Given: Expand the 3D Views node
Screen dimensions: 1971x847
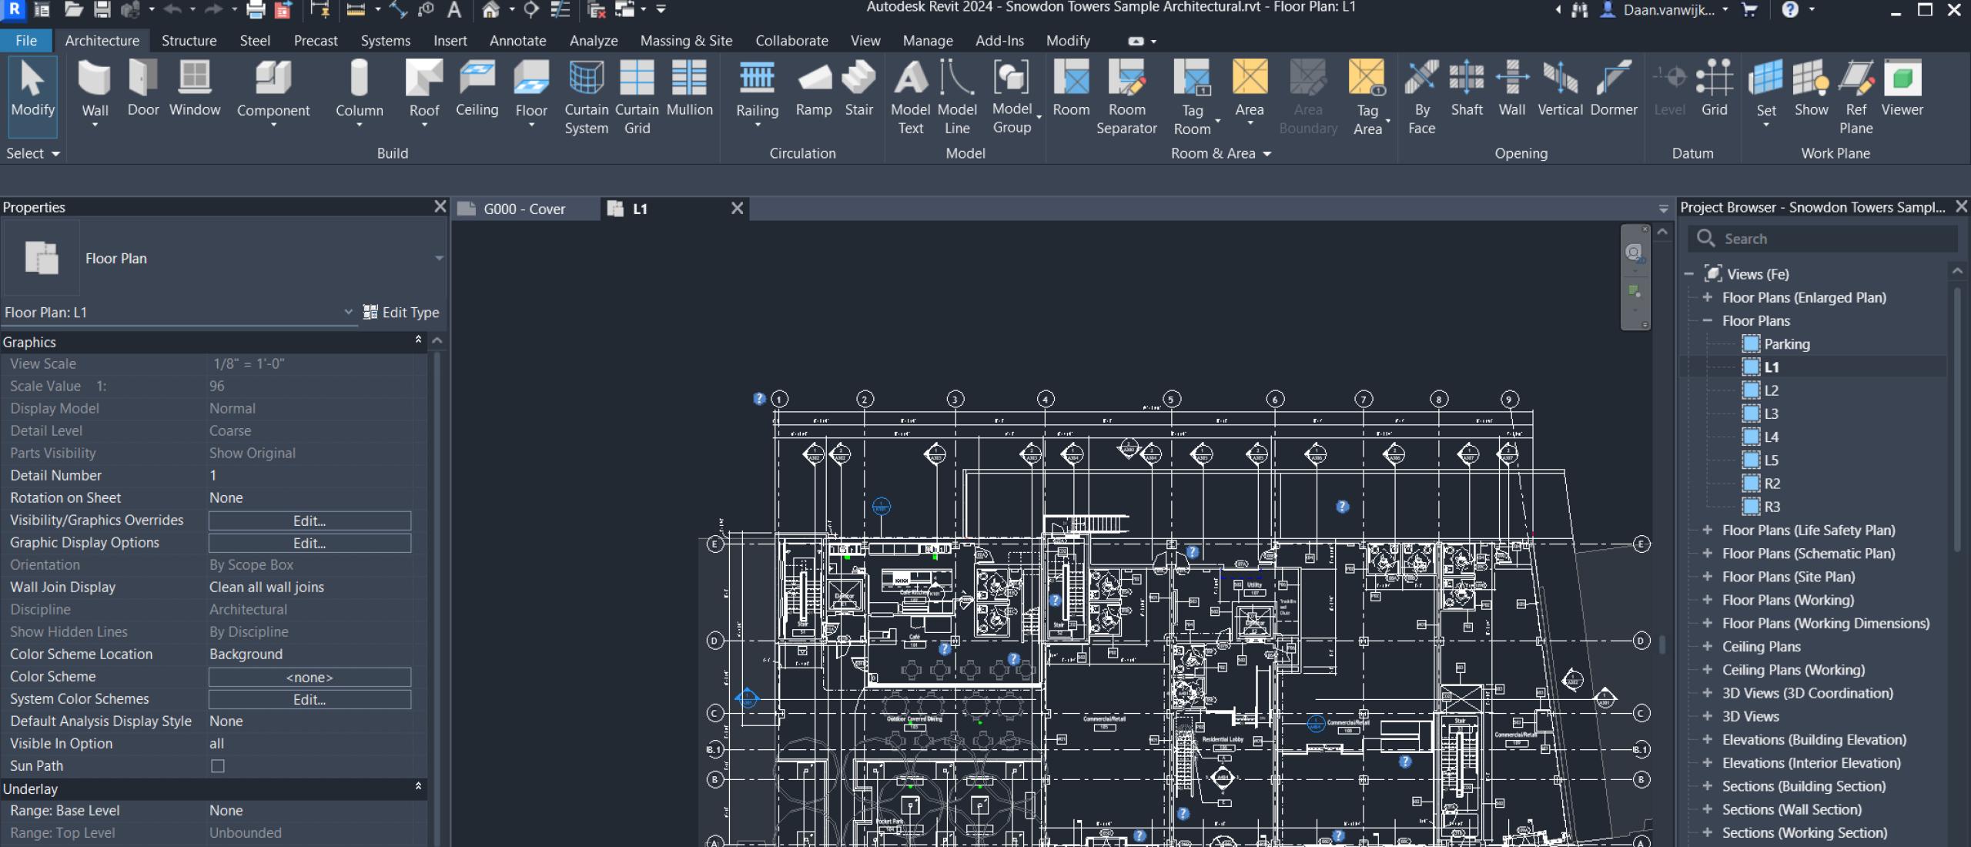Looking at the screenshot, I should tap(1707, 716).
